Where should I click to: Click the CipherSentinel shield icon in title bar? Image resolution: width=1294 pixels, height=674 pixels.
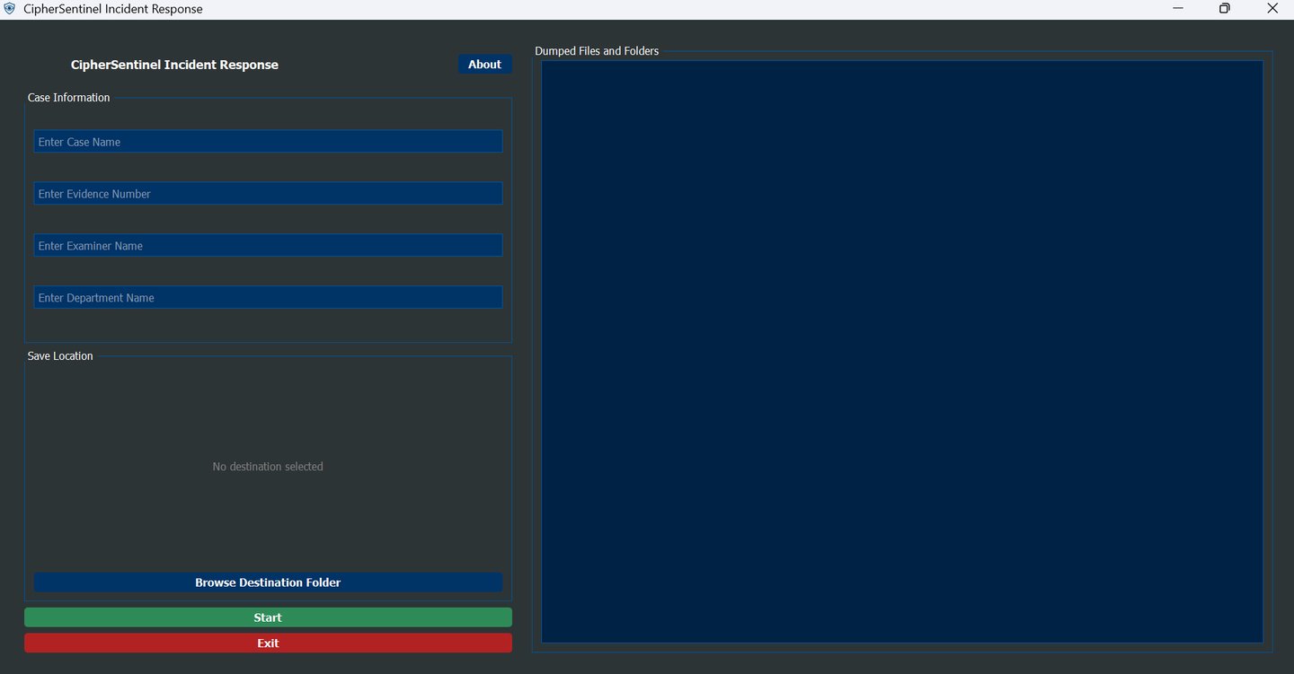10,9
